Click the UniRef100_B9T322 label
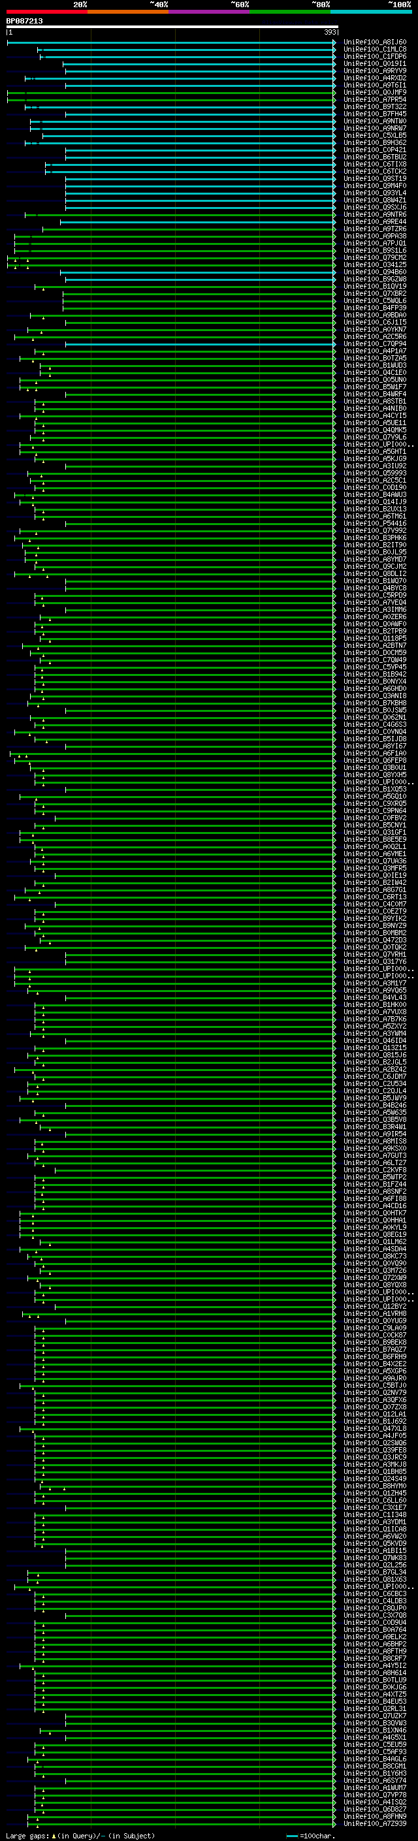418x1841 pixels. 374,106
